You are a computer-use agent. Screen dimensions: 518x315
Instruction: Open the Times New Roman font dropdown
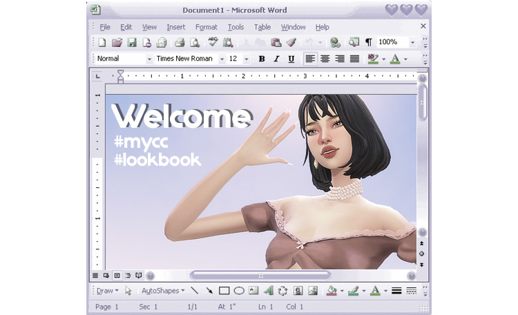click(x=222, y=59)
